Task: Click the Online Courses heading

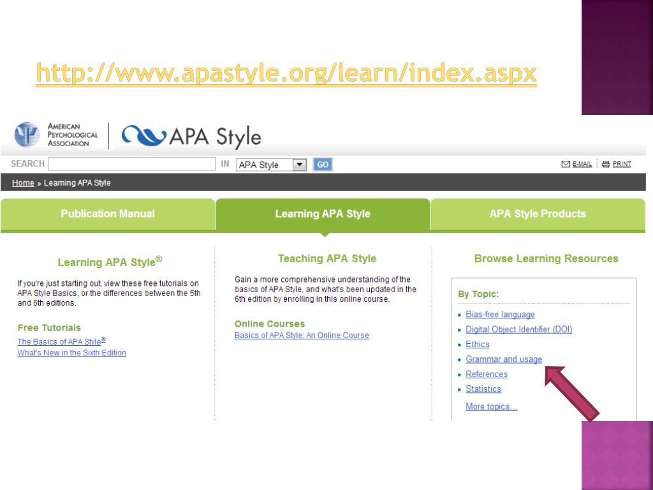Action: pyautogui.click(x=270, y=324)
